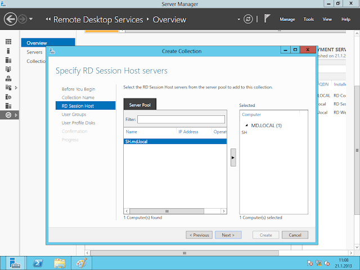Open navigation history dropdown arrow
The width and height of the screenshot is (360, 270).
coord(31,19)
